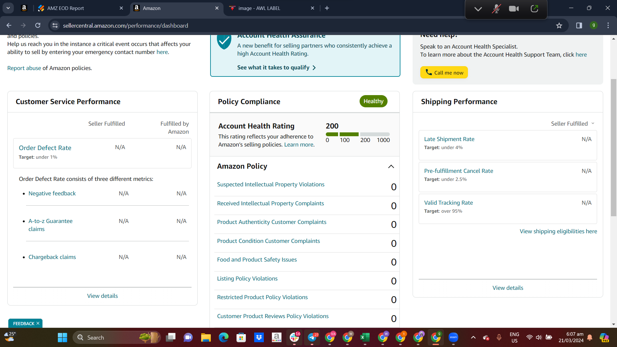Image resolution: width=617 pixels, height=347 pixels.
Task: Open Dropbox from the taskbar
Action: [x=259, y=337]
